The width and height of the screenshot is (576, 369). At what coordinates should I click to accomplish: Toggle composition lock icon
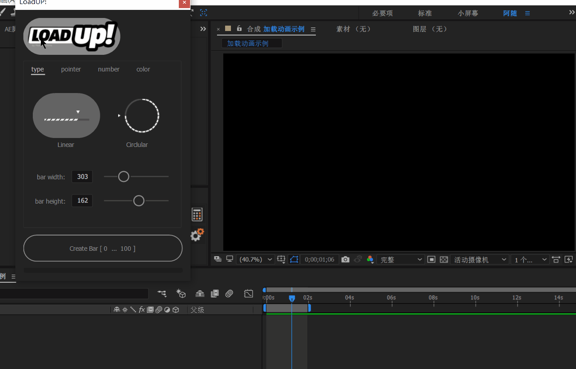tap(239, 28)
